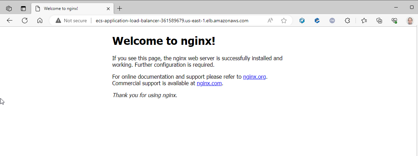Open the blue hexagon extension icon

coord(302,21)
